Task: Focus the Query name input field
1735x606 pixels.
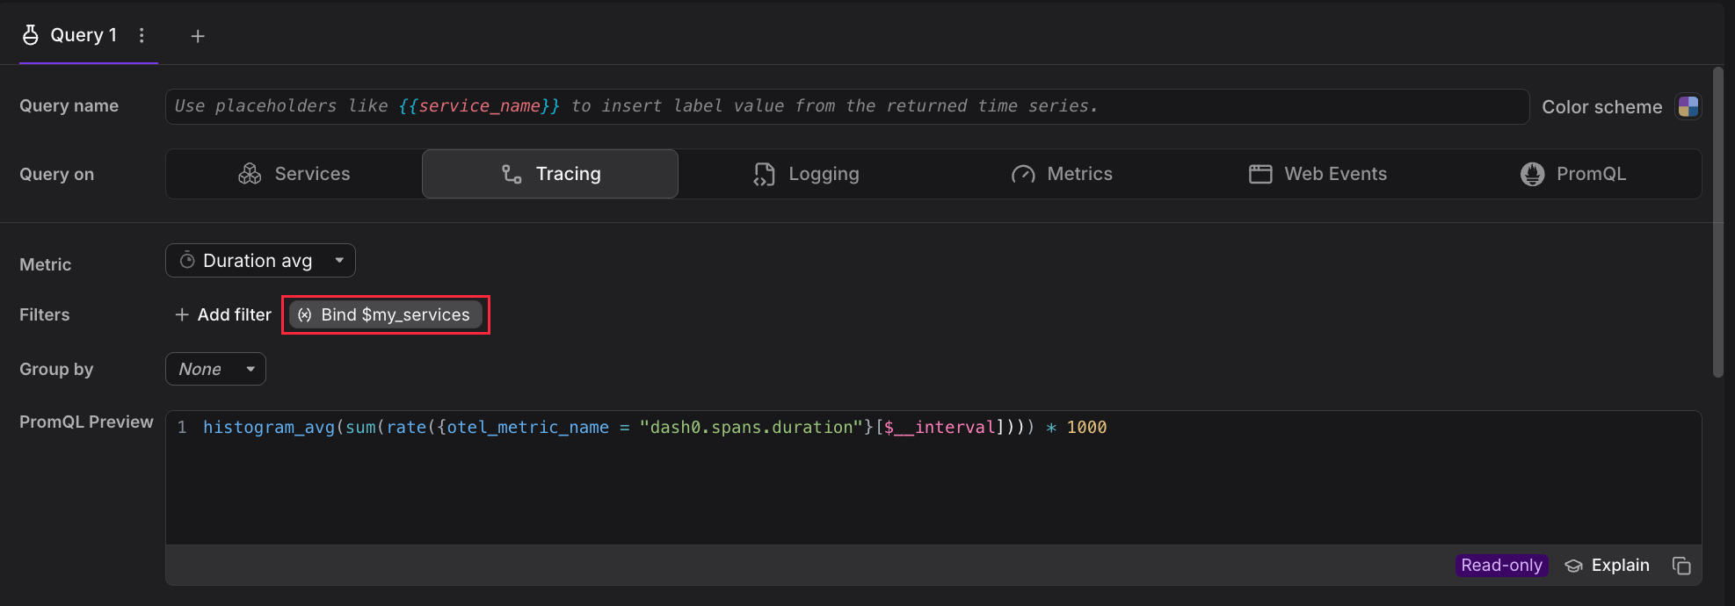Action: [x=847, y=106]
